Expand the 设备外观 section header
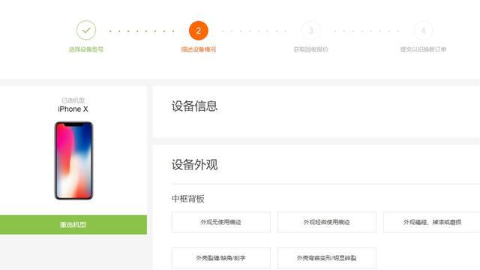This screenshot has height=270, width=480. (x=194, y=165)
